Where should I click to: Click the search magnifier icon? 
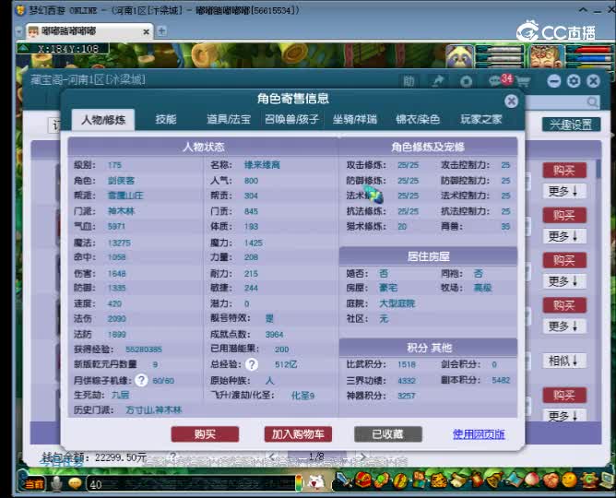[x=592, y=102]
